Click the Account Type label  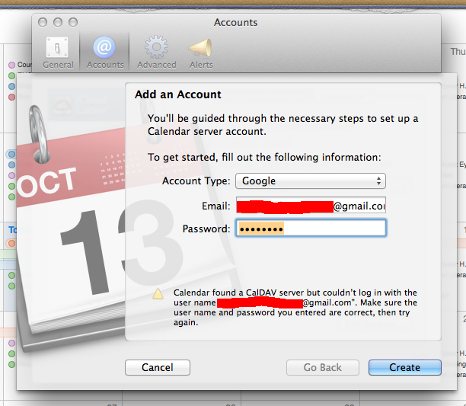click(196, 181)
